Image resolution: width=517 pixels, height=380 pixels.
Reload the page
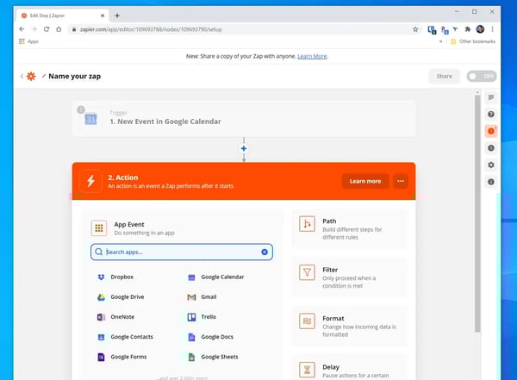(47, 29)
